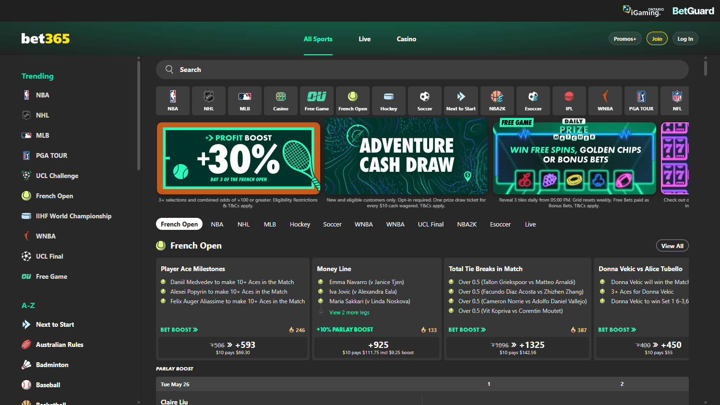Screen dimensions: 720x405
Task: Click the Log In button
Action: pyautogui.click(x=685, y=39)
